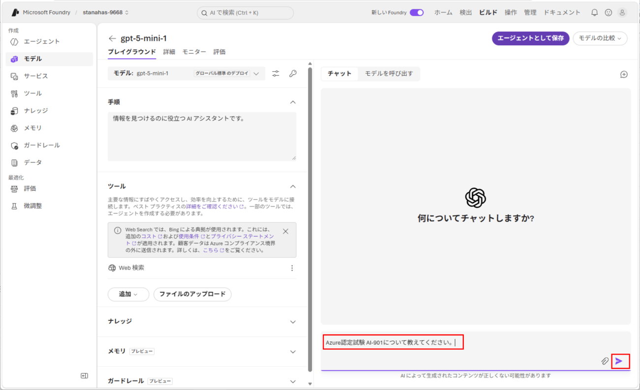Click into the 手順 instructions text area
Viewport: 640px width, 390px height.
202,136
